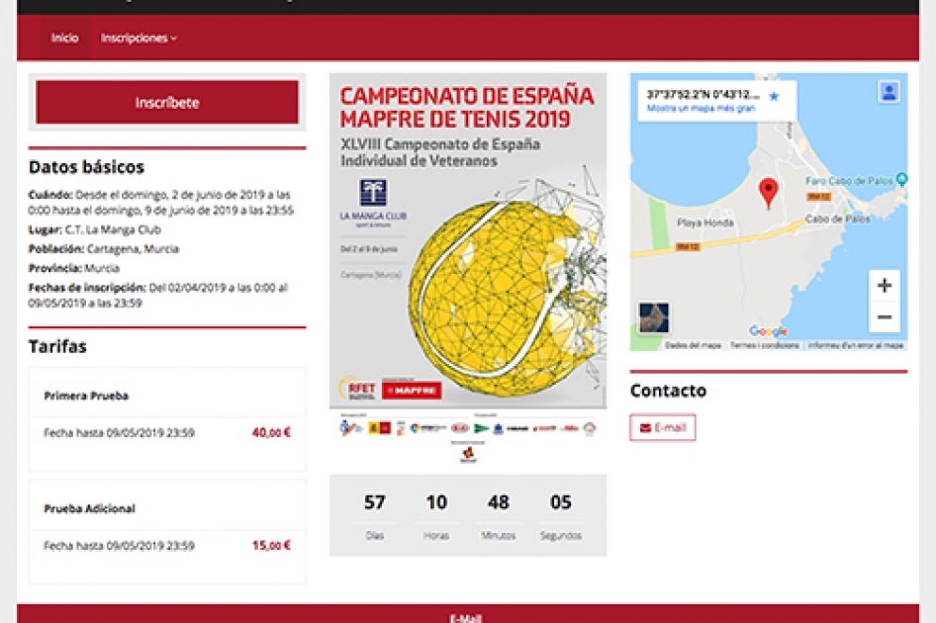Click the countdown Segundos value 05
The width and height of the screenshot is (936, 623).
click(x=561, y=502)
